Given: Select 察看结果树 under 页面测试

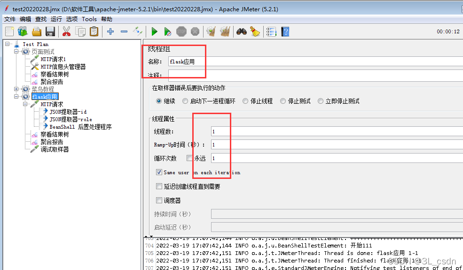Looking at the screenshot, I should 55,74.
